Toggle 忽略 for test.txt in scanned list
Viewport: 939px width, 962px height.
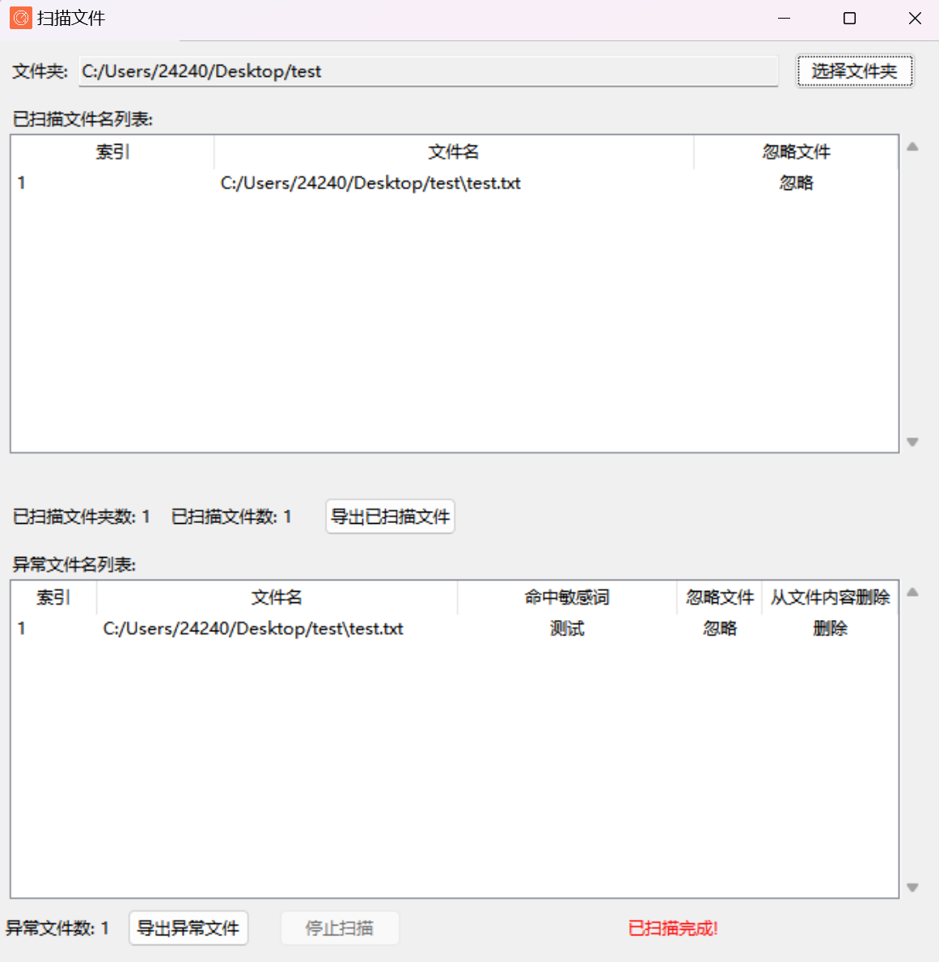(x=795, y=183)
